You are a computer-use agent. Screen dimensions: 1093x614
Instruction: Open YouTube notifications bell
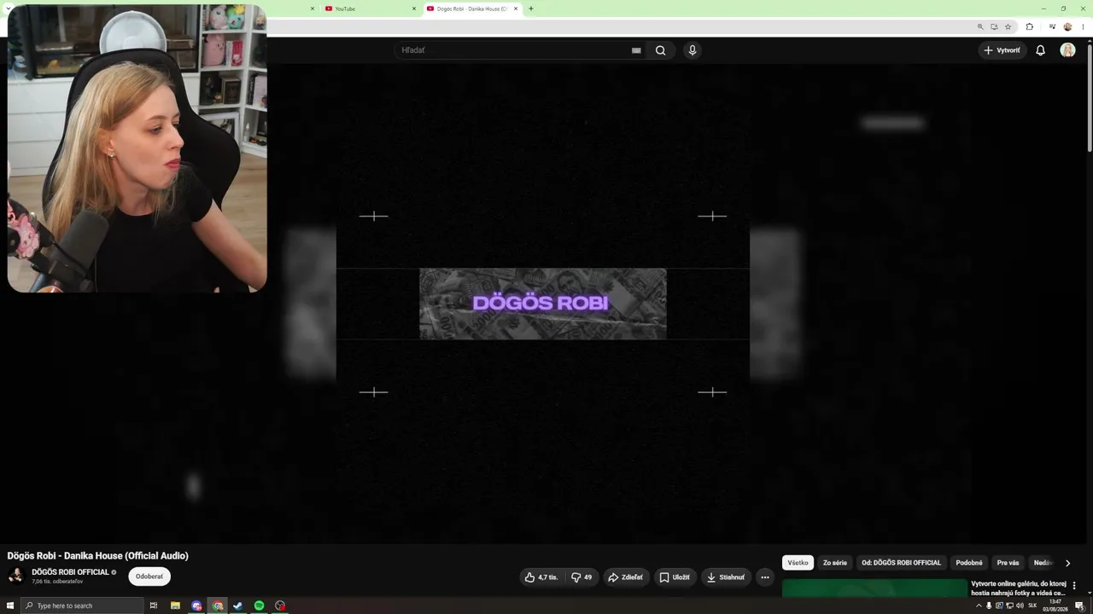(x=1040, y=50)
